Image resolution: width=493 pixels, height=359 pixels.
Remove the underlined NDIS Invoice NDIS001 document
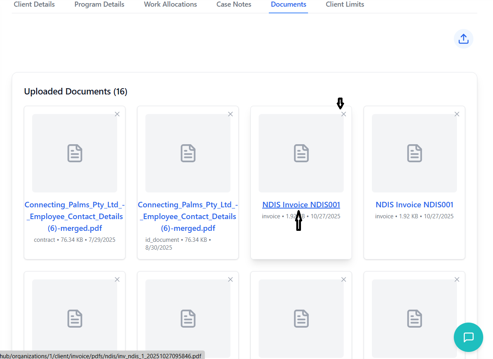coord(344,114)
